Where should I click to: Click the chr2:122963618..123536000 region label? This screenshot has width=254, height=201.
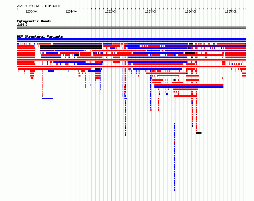click(x=39, y=6)
